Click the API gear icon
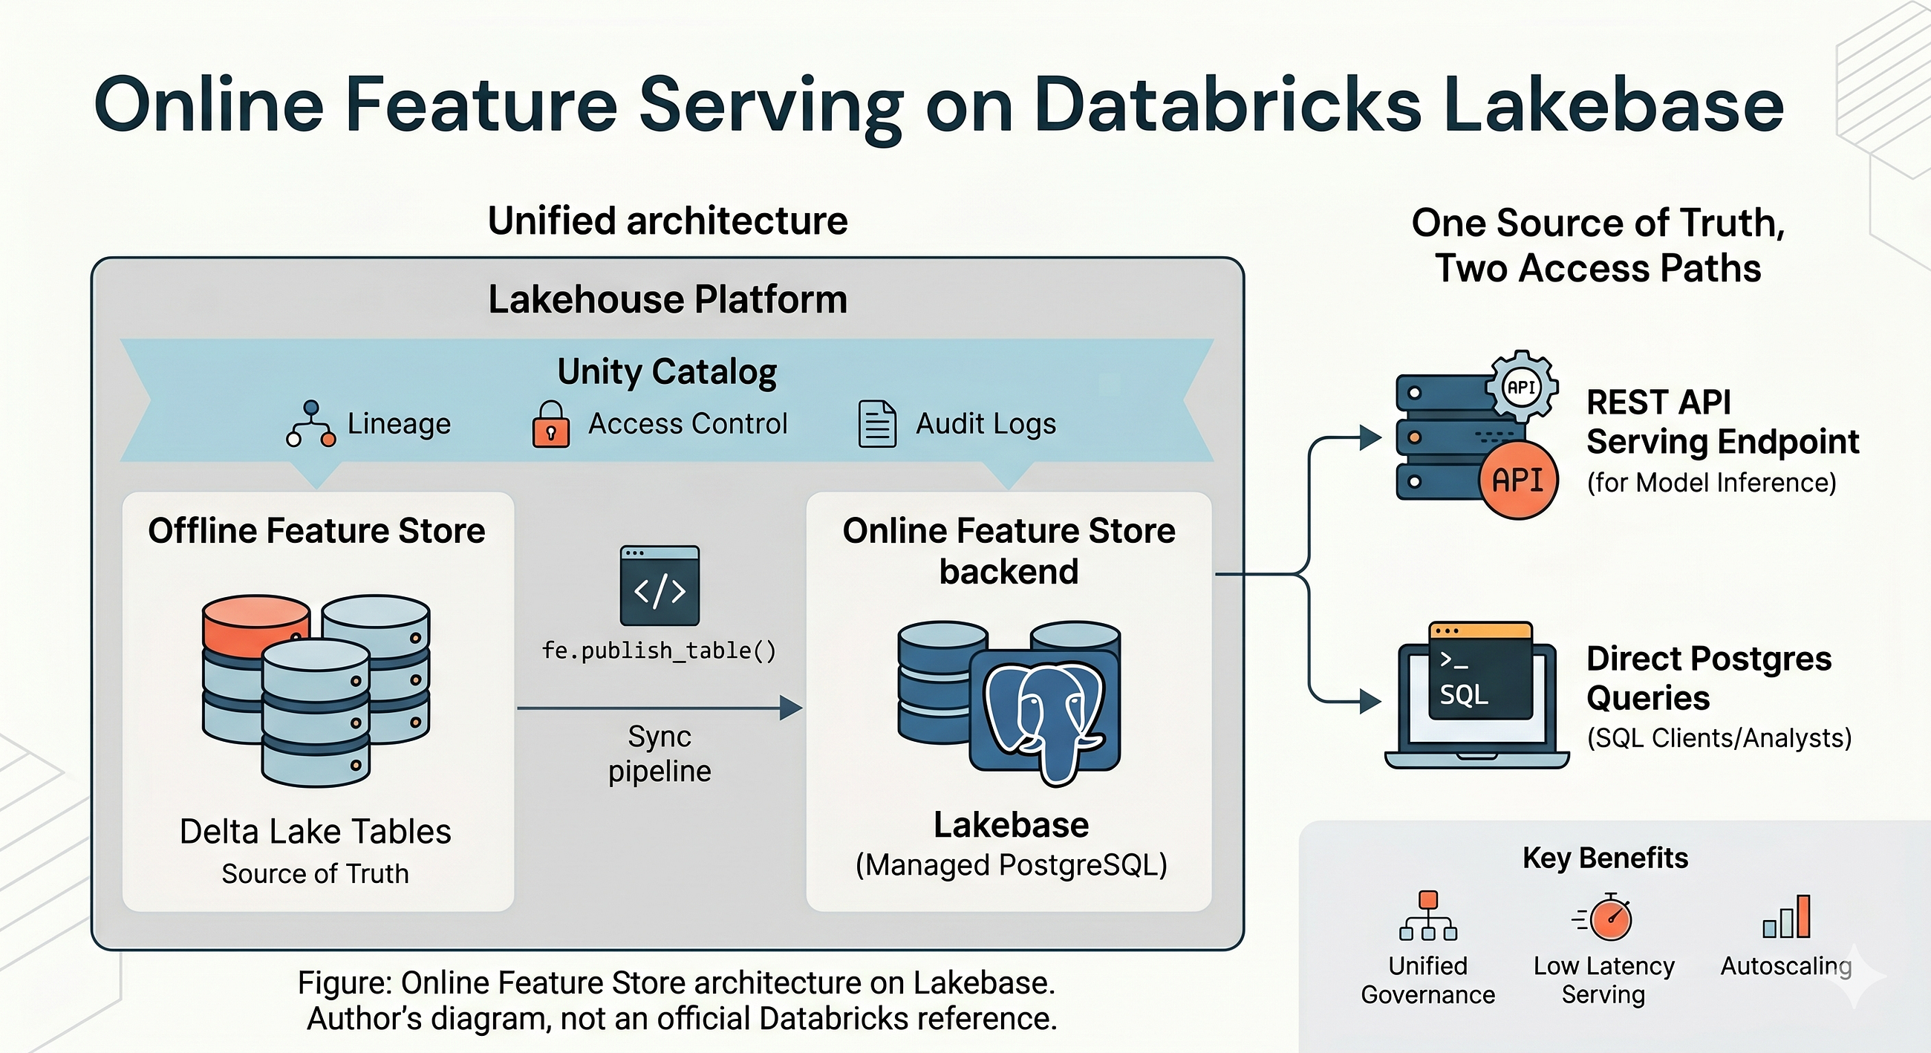The image size is (1931, 1053). [1522, 388]
